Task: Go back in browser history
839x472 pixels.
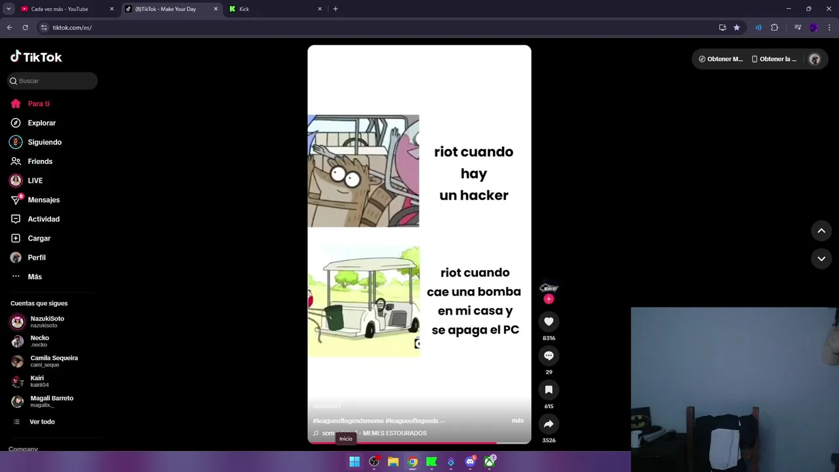Action: pos(9,28)
